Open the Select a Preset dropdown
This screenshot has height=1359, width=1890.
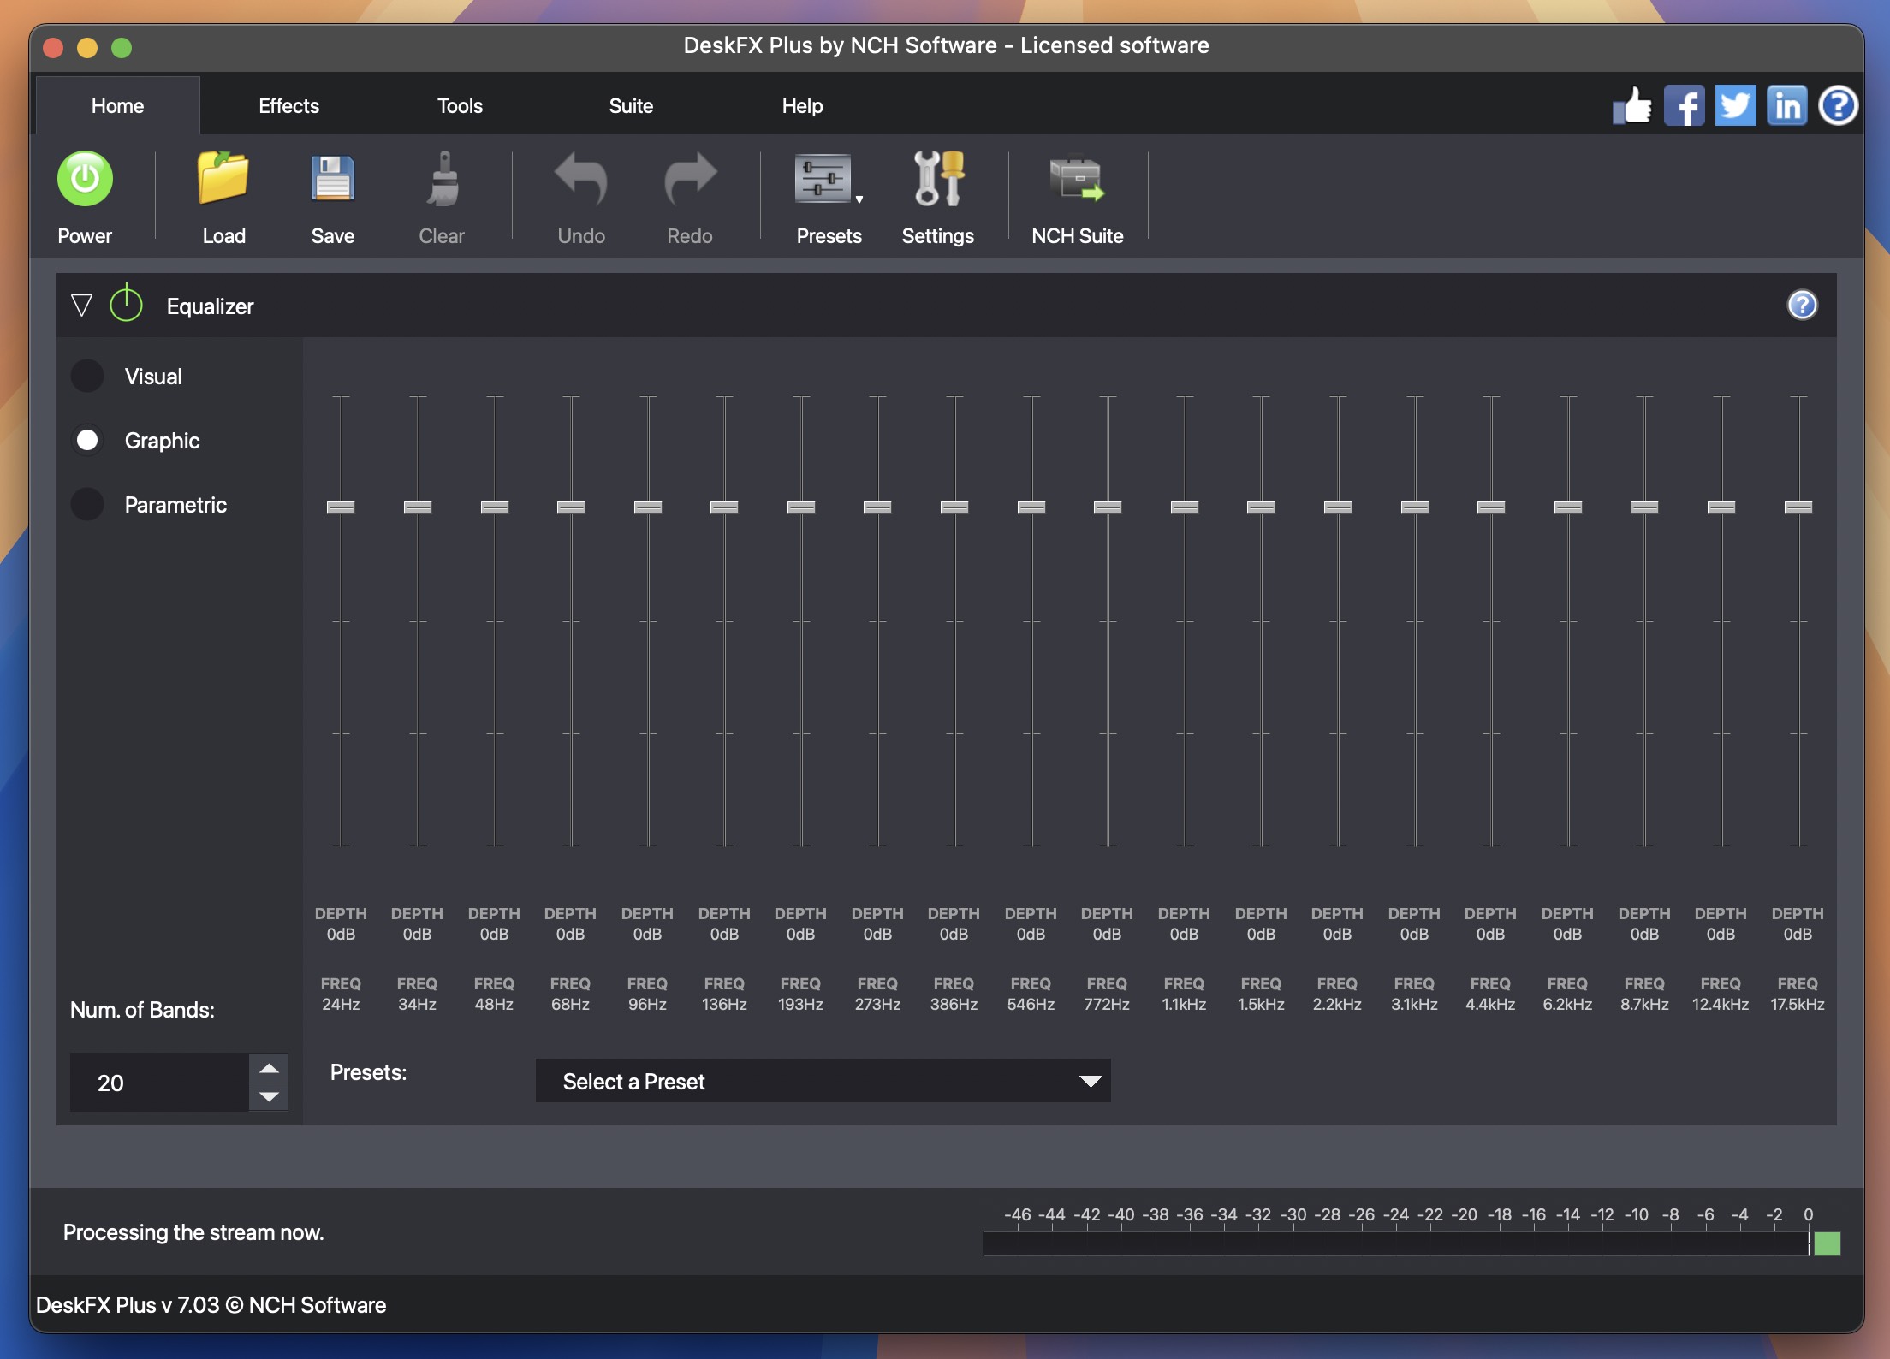pyautogui.click(x=822, y=1081)
